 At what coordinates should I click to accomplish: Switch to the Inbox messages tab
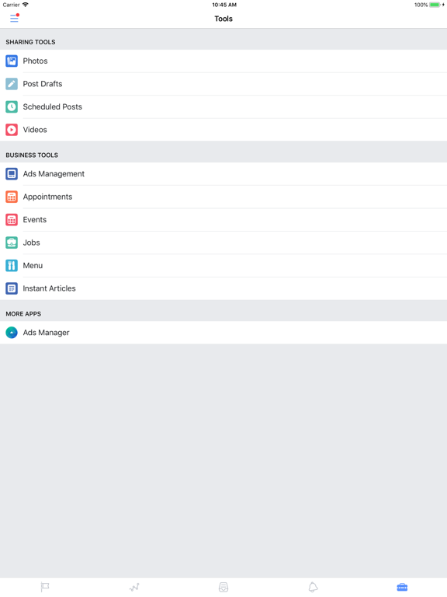[x=223, y=587]
